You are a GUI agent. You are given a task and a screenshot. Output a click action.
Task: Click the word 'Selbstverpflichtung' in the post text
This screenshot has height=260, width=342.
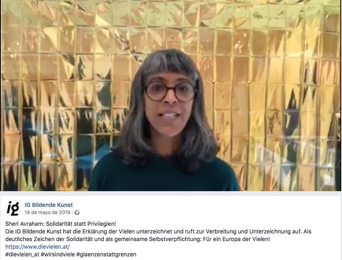click(x=175, y=239)
